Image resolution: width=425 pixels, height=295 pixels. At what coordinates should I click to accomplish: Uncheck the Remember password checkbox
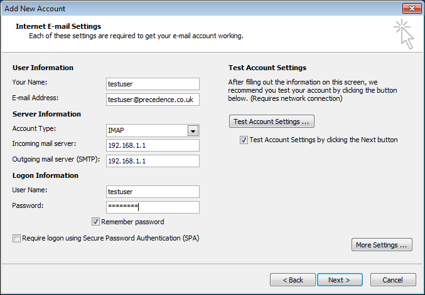(x=95, y=222)
